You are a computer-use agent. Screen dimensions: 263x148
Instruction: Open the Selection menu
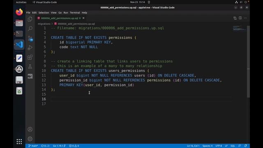tap(44, 13)
